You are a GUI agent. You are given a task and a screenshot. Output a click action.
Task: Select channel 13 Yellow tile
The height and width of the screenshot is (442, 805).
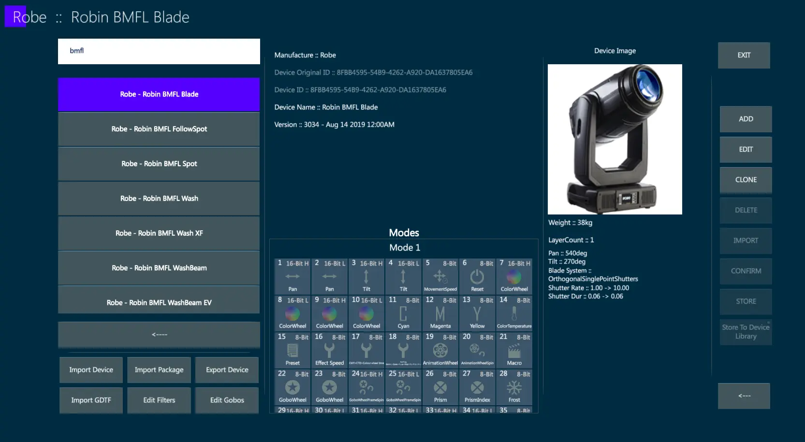(x=477, y=313)
